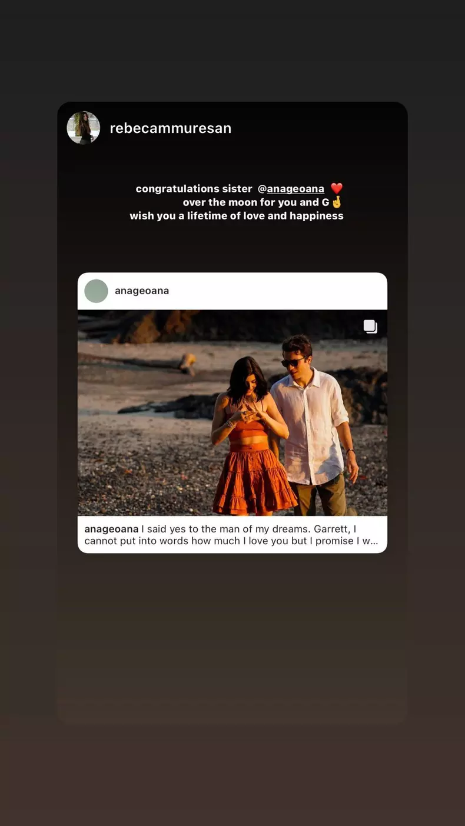Image resolution: width=465 pixels, height=826 pixels.
Task: Open the shared beach engagement photo
Action: tap(232, 413)
